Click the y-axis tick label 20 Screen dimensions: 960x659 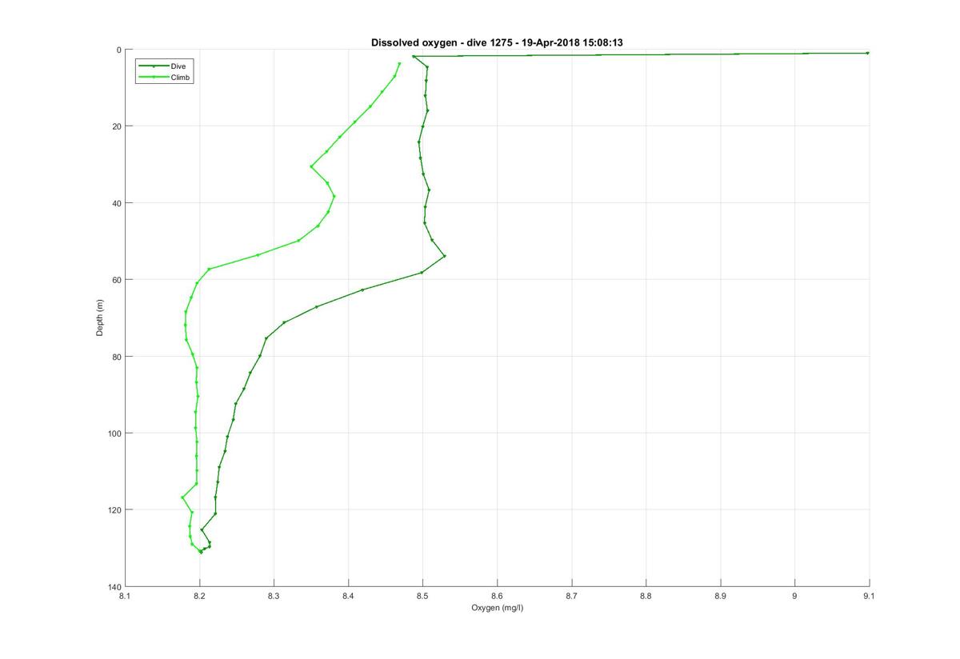[116, 126]
